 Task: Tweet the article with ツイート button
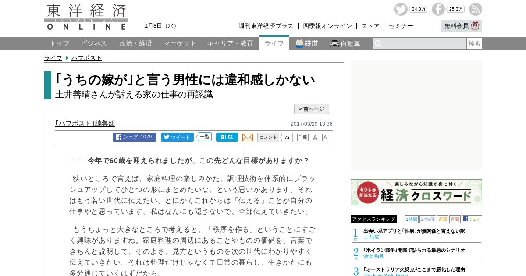177,137
